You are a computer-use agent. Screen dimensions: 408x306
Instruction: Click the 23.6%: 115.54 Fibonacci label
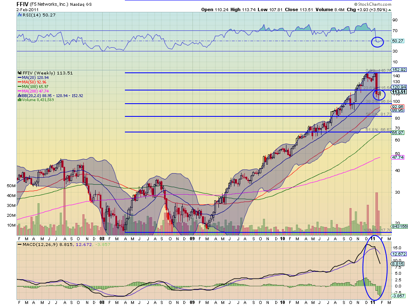[377, 88]
